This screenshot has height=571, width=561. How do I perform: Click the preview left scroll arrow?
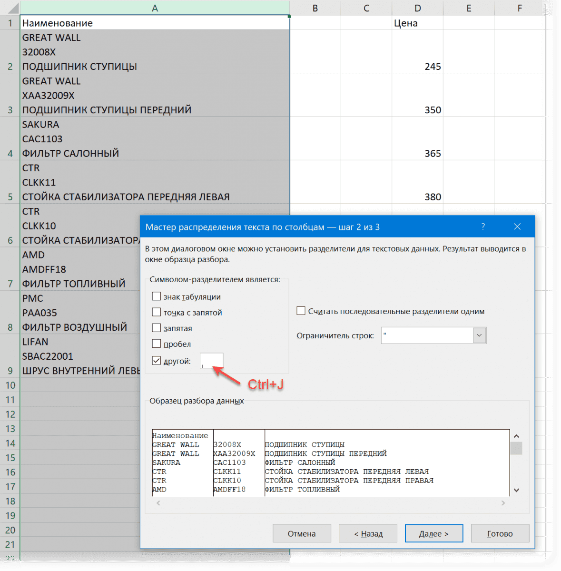158,502
